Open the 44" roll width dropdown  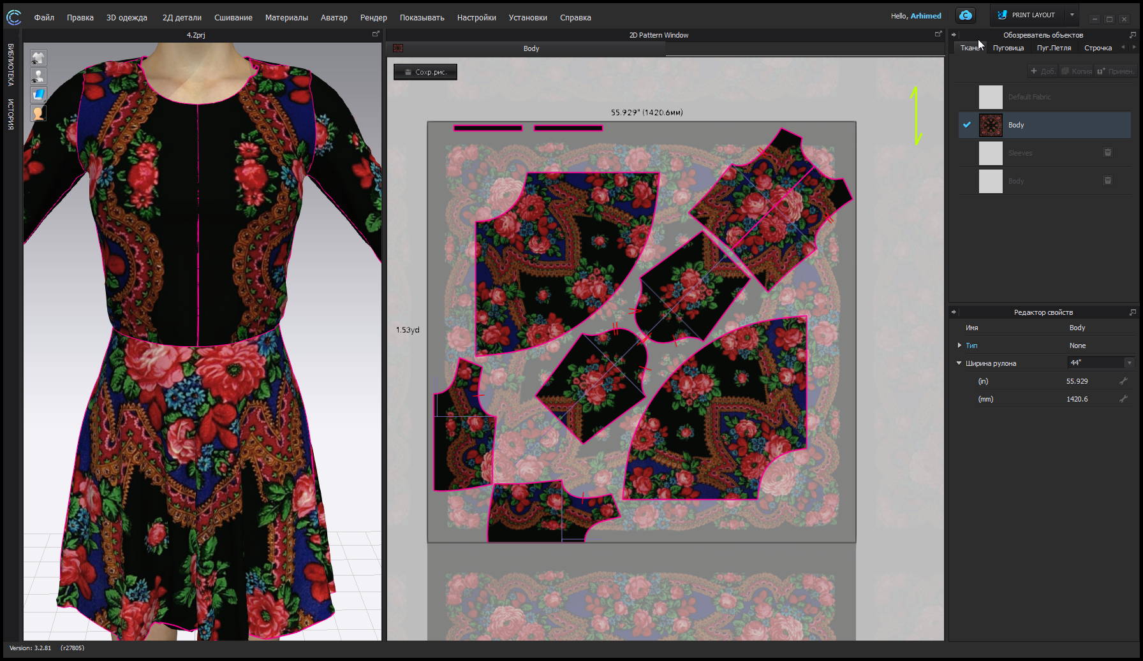tap(1129, 363)
